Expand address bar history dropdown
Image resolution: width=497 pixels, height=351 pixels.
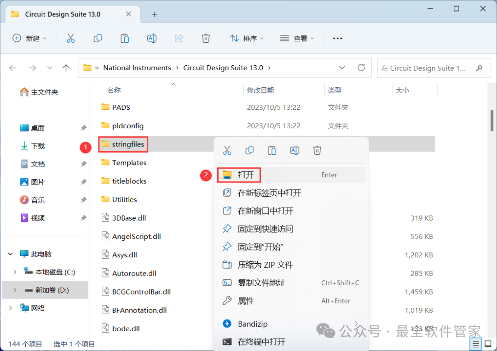point(342,68)
